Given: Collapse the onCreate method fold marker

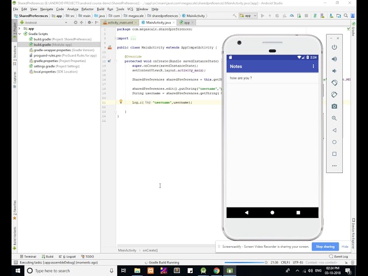Looking at the screenshot, I should tap(116, 61).
